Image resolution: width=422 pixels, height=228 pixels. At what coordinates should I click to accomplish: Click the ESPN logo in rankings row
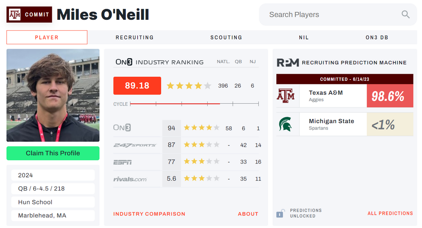(122, 162)
